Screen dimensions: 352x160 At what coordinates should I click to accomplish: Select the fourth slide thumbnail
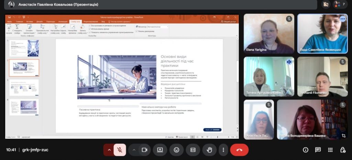click(x=24, y=107)
